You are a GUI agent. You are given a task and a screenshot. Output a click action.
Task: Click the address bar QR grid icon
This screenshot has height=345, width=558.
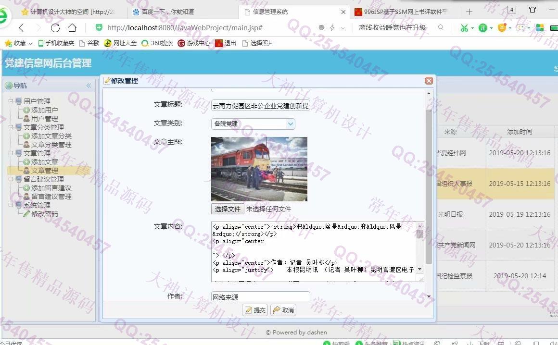tap(321, 28)
